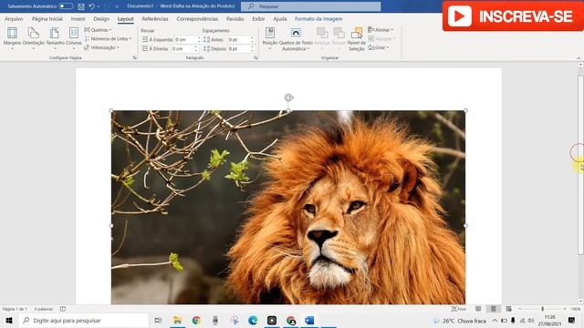The height and width of the screenshot is (328, 584).
Task: Adjust the Depois spacing stepper arrows
Action: [x=253, y=48]
